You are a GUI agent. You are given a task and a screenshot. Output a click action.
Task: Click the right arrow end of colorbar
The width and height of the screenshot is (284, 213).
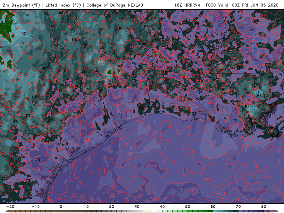tap(277, 211)
